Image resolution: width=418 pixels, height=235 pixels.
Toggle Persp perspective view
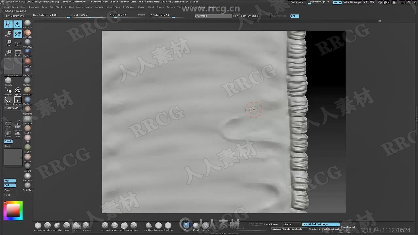pos(8,124)
